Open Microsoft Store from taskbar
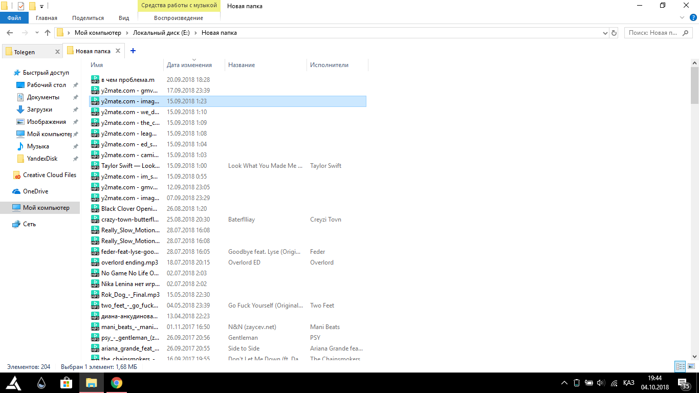699x393 pixels. point(66,382)
